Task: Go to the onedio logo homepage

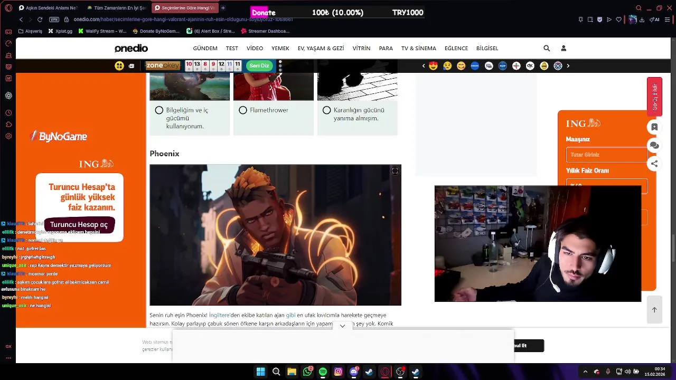Action: (x=131, y=48)
